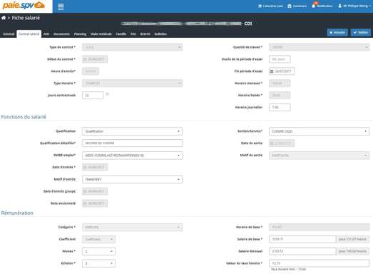373x274 pixels.
Task: Open the Planning tab
Action: [80, 34]
